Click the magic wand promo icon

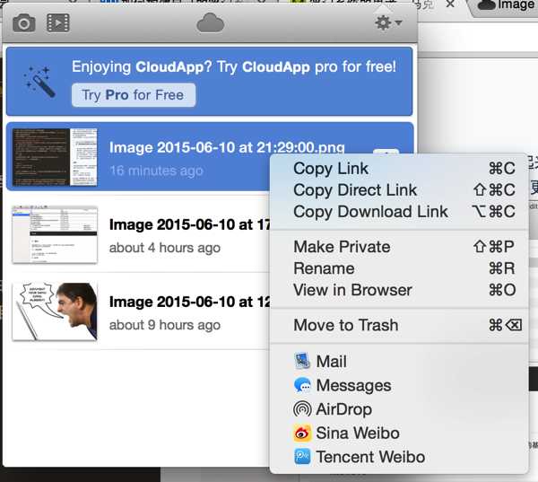coord(39,82)
